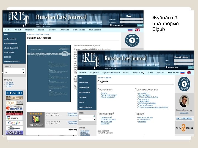Tick the 'Запомнить меня' checkbox
Viewport: 198px width, 148px height.
[166, 67]
